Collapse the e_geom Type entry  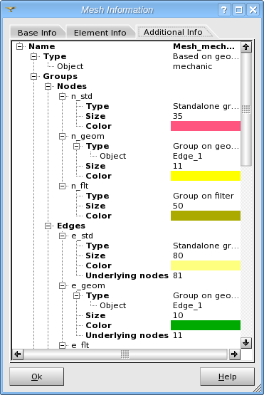coord(77,295)
